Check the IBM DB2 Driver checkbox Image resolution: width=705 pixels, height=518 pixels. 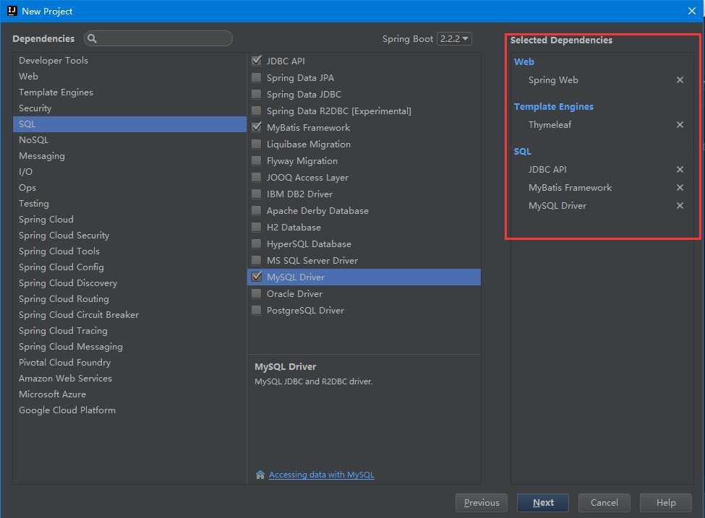click(x=256, y=194)
